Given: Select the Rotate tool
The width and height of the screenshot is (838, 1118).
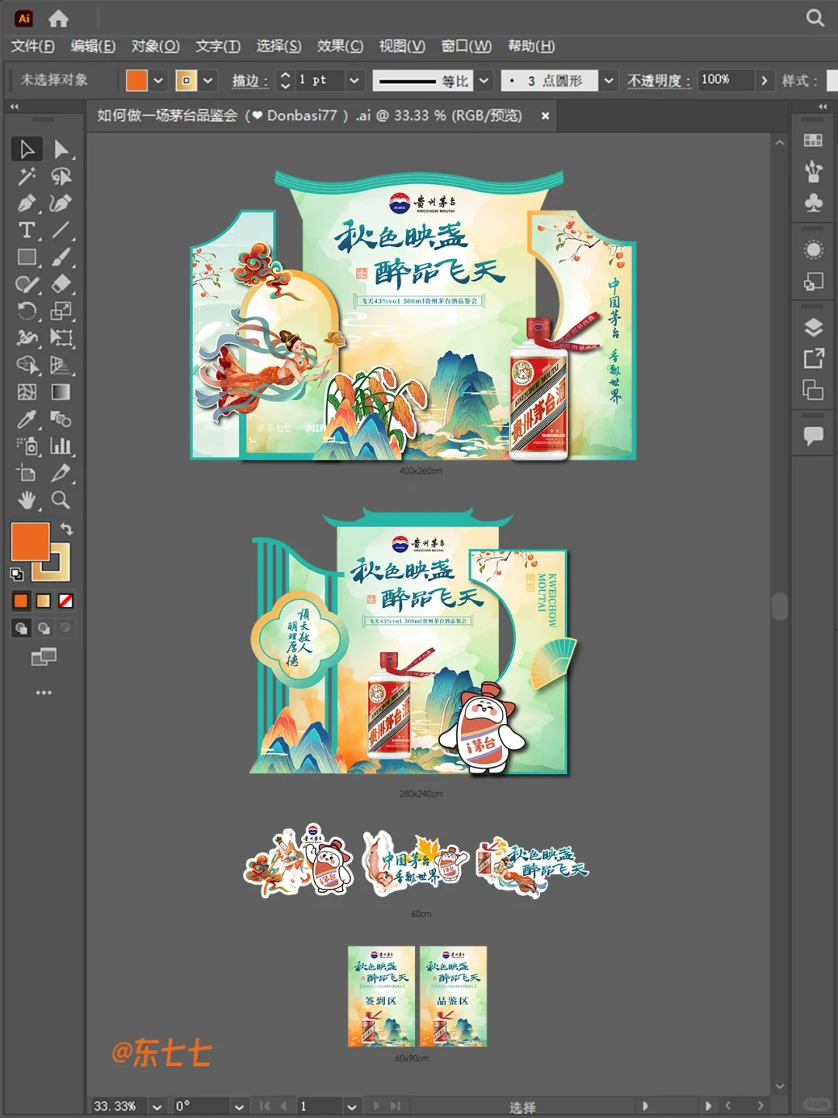Looking at the screenshot, I should point(26,311).
